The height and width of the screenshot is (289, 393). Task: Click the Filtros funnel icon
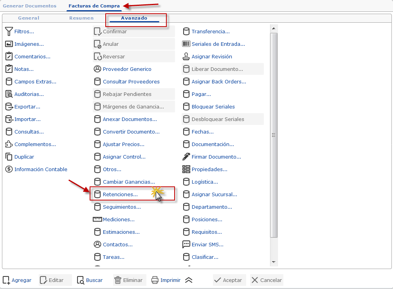pos(9,31)
